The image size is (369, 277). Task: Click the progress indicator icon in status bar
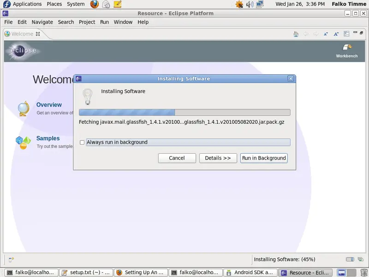click(x=350, y=259)
